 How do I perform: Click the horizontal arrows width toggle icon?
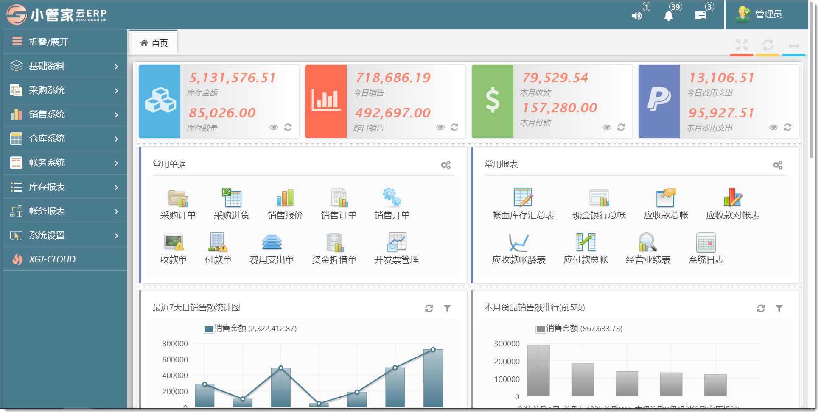click(x=794, y=46)
